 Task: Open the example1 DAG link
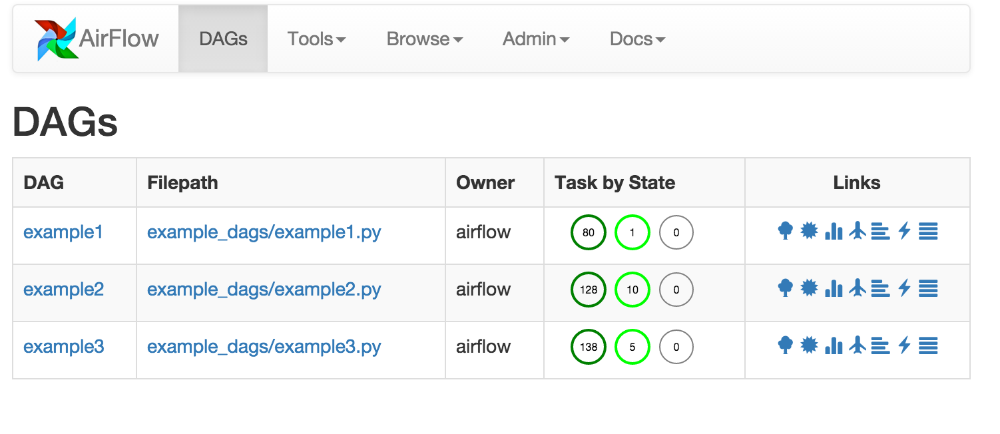[x=62, y=232]
